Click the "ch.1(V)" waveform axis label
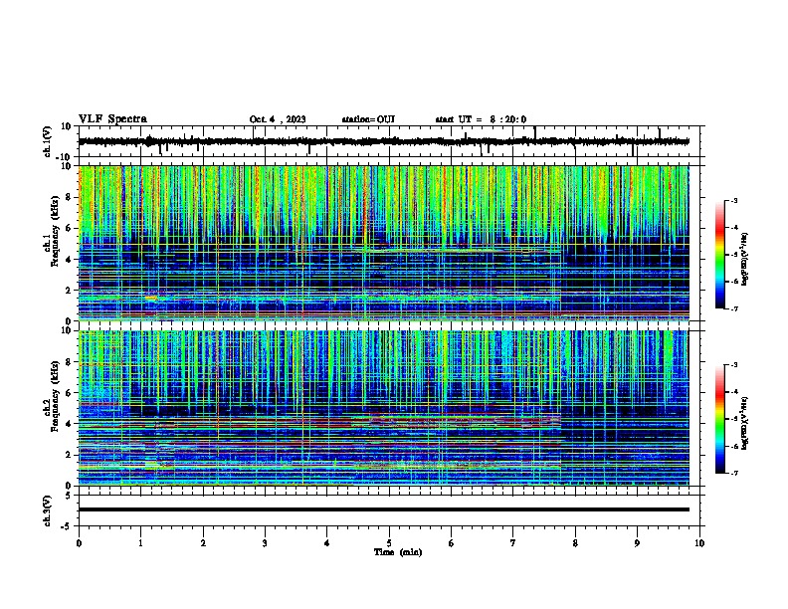This screenshot has width=788, height=609. tap(48, 141)
